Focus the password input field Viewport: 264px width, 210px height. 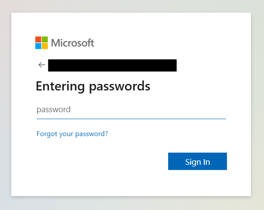(x=131, y=110)
